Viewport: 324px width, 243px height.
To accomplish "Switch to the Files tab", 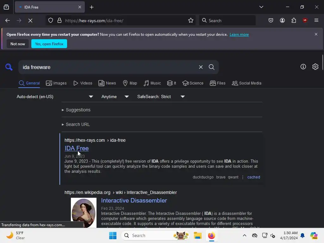I will 217,83.
